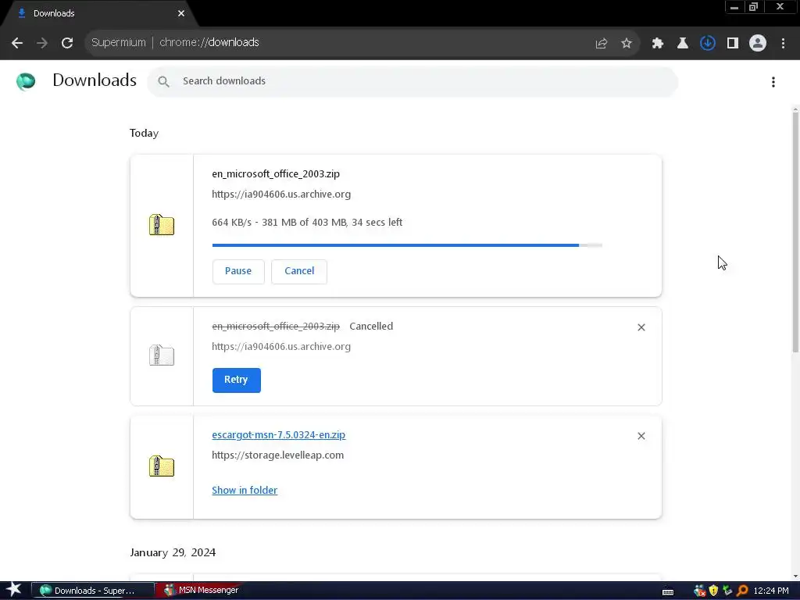Open escargot-msn-7.5.0324-en.zip file link
800x600 pixels.
279,434
